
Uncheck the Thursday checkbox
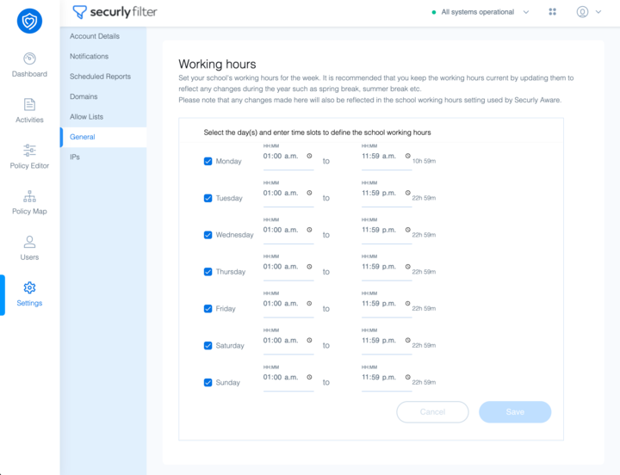(208, 272)
